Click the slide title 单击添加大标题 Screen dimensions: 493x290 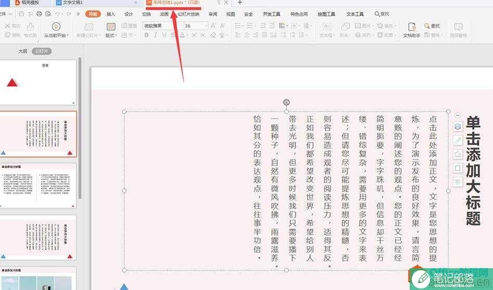(473, 170)
